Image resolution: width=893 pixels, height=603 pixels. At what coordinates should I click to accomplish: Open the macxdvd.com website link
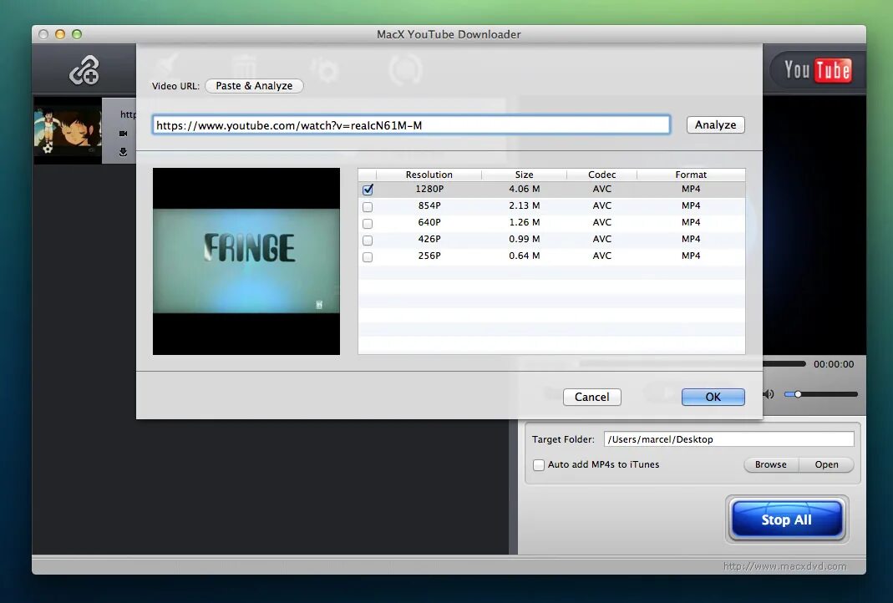784,566
